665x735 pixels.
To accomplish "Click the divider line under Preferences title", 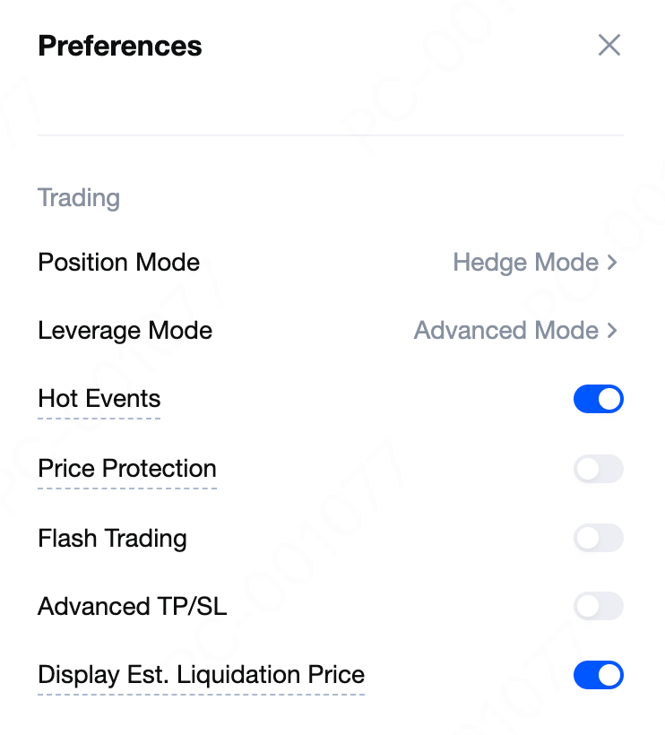I will 331,135.
